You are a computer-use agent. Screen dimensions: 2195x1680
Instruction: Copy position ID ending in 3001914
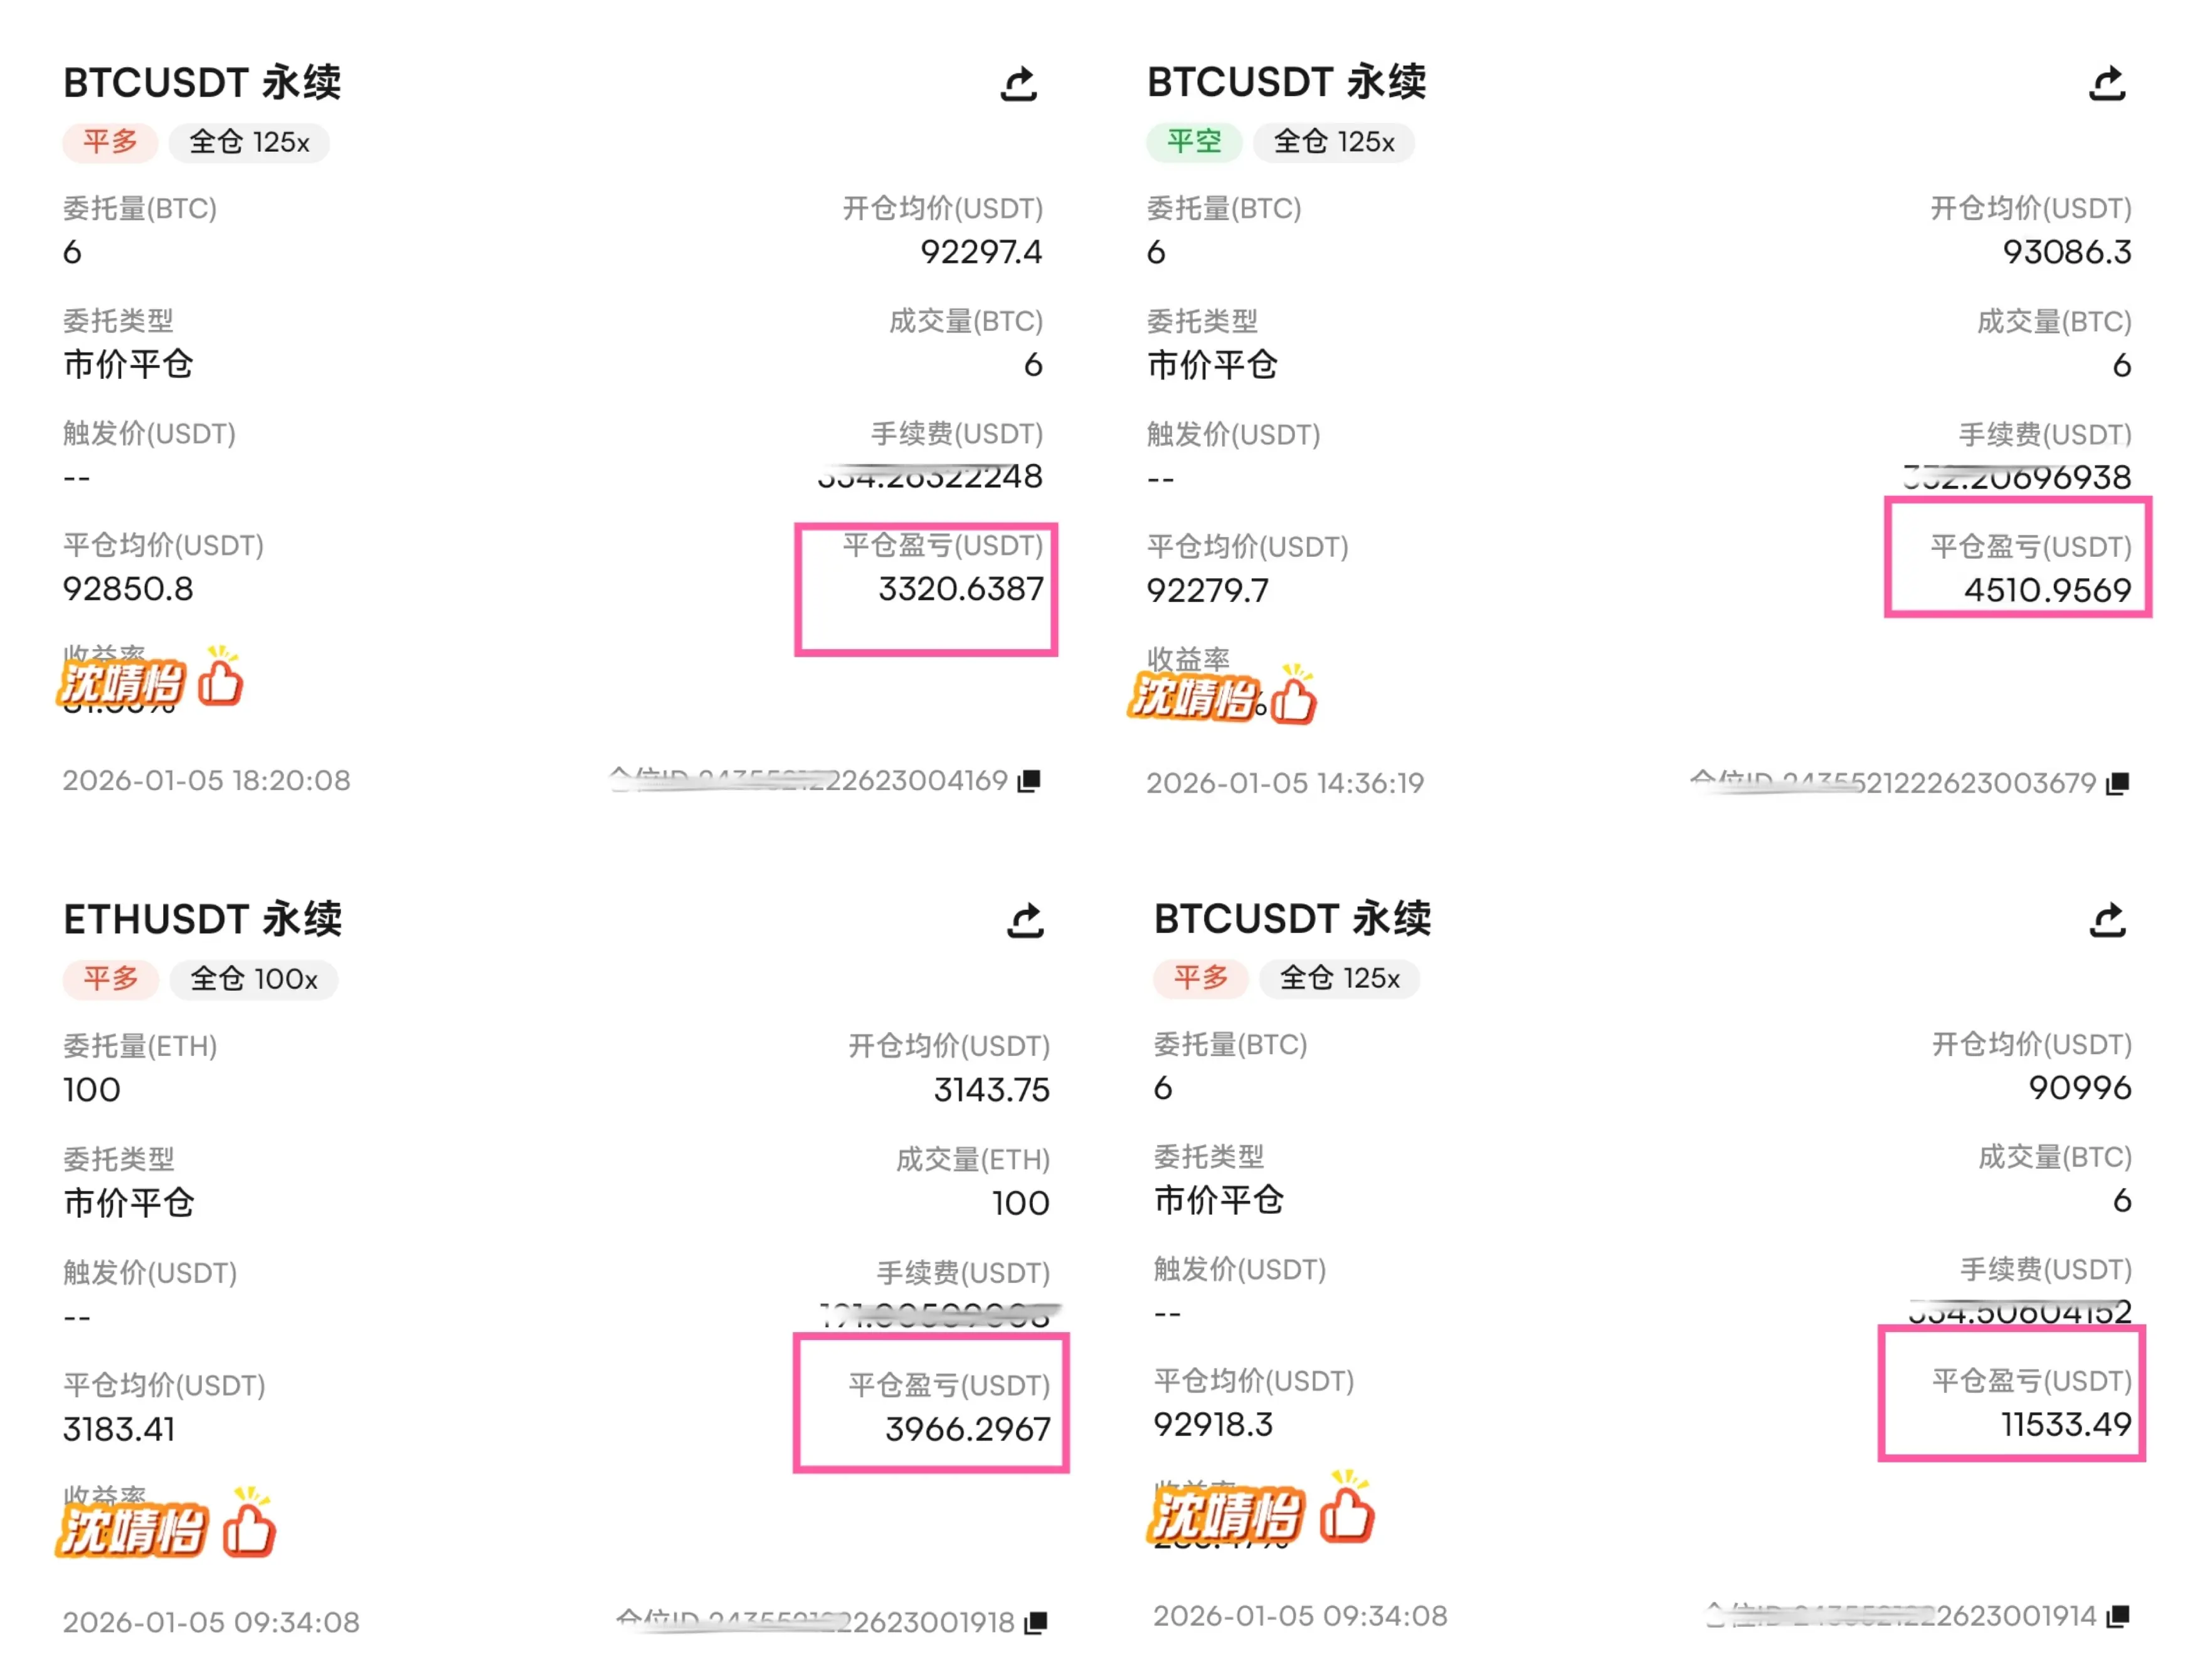coord(2116,1616)
